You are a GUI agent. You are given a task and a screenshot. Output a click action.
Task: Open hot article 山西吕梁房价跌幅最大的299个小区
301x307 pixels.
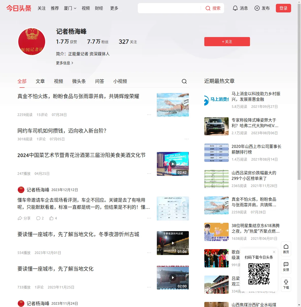tap(254, 176)
